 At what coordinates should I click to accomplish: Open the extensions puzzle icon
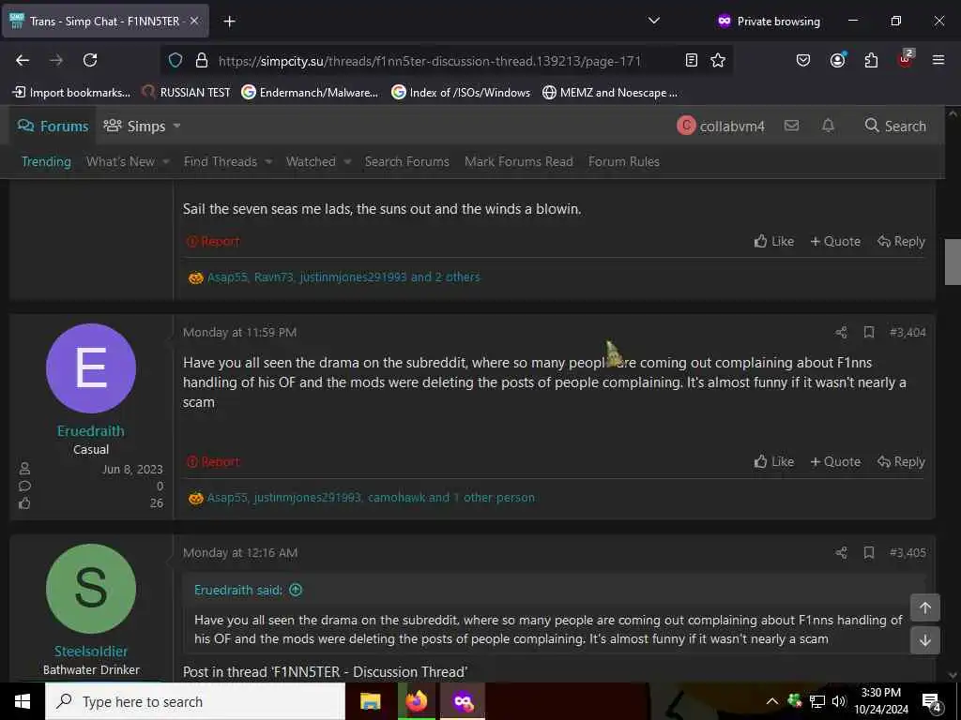click(x=871, y=60)
